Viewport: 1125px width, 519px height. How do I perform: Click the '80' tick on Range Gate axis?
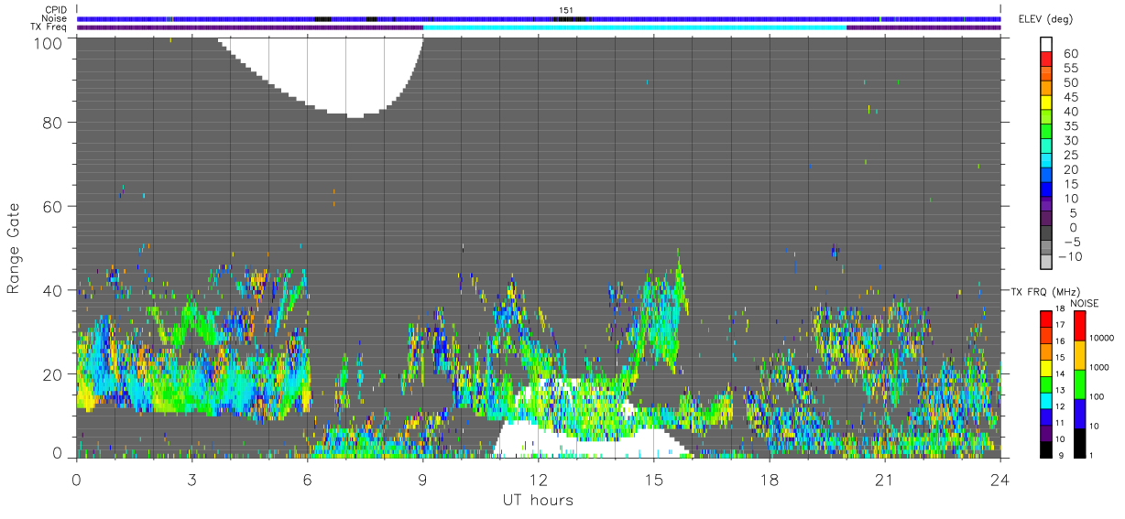pyautogui.click(x=53, y=122)
